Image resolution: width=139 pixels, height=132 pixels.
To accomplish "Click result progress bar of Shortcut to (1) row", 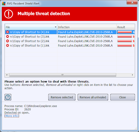I will click(125, 46).
